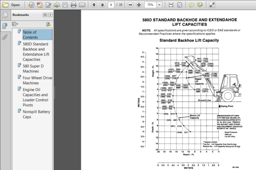The height and width of the screenshot is (170, 256).
Task: Open the zoom percentage dropdown arrow
Action: point(159,5)
